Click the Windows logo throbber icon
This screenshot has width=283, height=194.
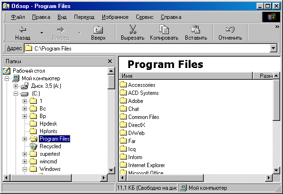pos(271,17)
